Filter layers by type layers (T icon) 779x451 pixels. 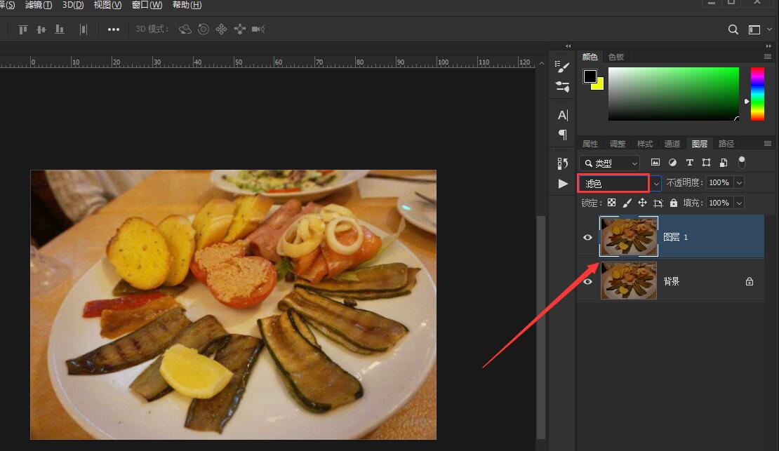coord(689,163)
